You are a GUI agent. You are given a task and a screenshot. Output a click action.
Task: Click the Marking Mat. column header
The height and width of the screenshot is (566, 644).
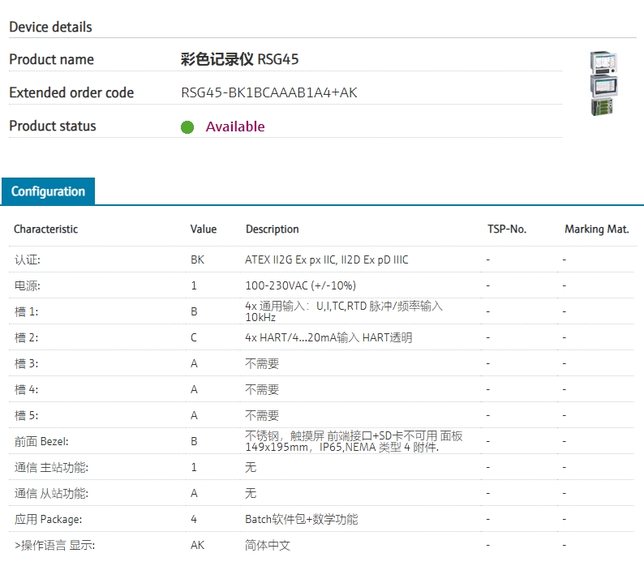[596, 229]
